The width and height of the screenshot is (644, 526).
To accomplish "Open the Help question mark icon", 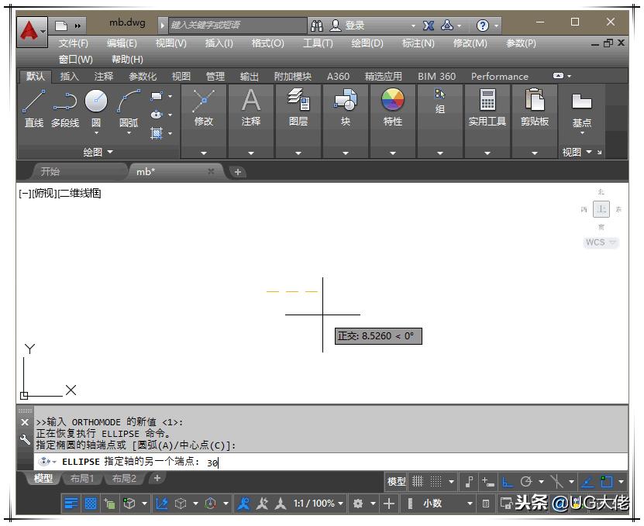I will [x=483, y=26].
